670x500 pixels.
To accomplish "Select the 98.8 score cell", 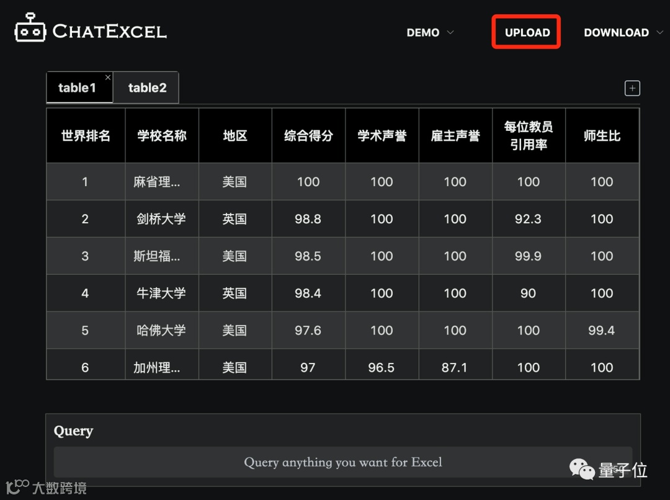I will click(308, 219).
